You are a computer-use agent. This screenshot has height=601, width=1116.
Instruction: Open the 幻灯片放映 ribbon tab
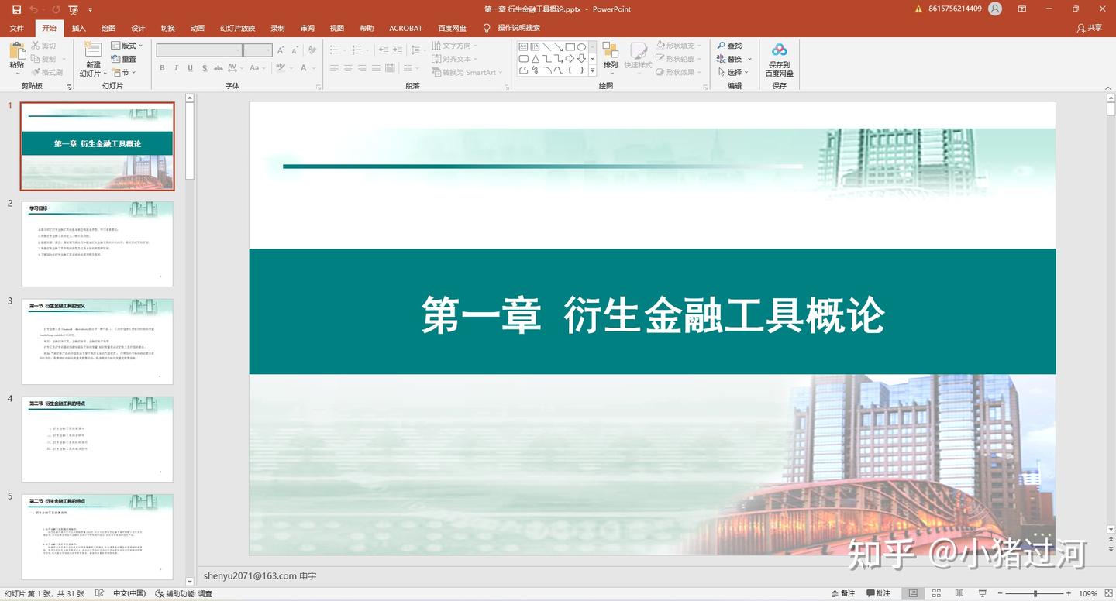pyautogui.click(x=236, y=28)
